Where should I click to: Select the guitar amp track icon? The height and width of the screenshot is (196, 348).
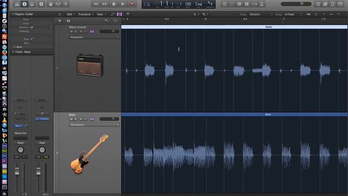coord(90,65)
